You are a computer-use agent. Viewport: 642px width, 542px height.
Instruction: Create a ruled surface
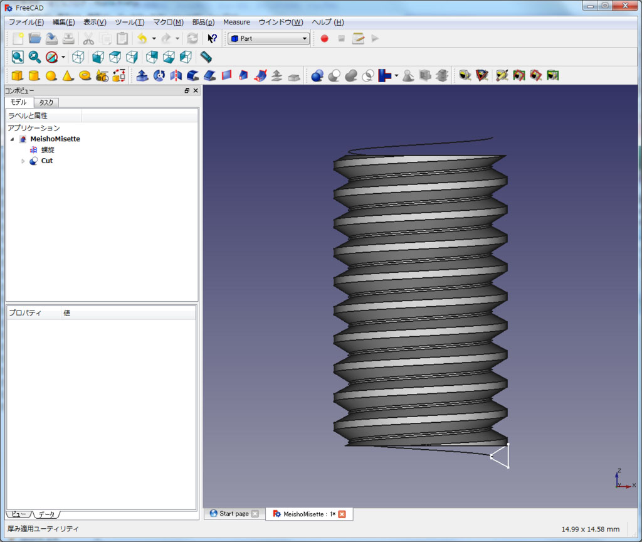point(226,75)
